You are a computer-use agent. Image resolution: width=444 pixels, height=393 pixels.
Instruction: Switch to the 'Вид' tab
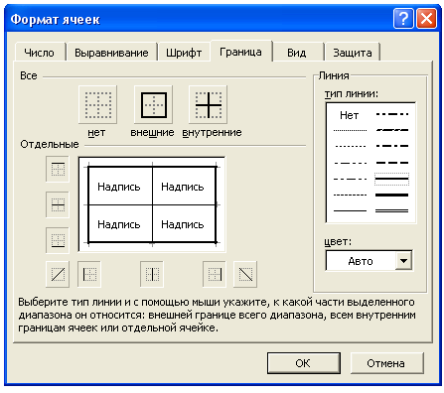[x=297, y=53]
